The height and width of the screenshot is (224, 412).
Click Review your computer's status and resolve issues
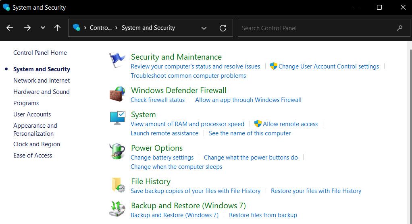[x=195, y=66]
